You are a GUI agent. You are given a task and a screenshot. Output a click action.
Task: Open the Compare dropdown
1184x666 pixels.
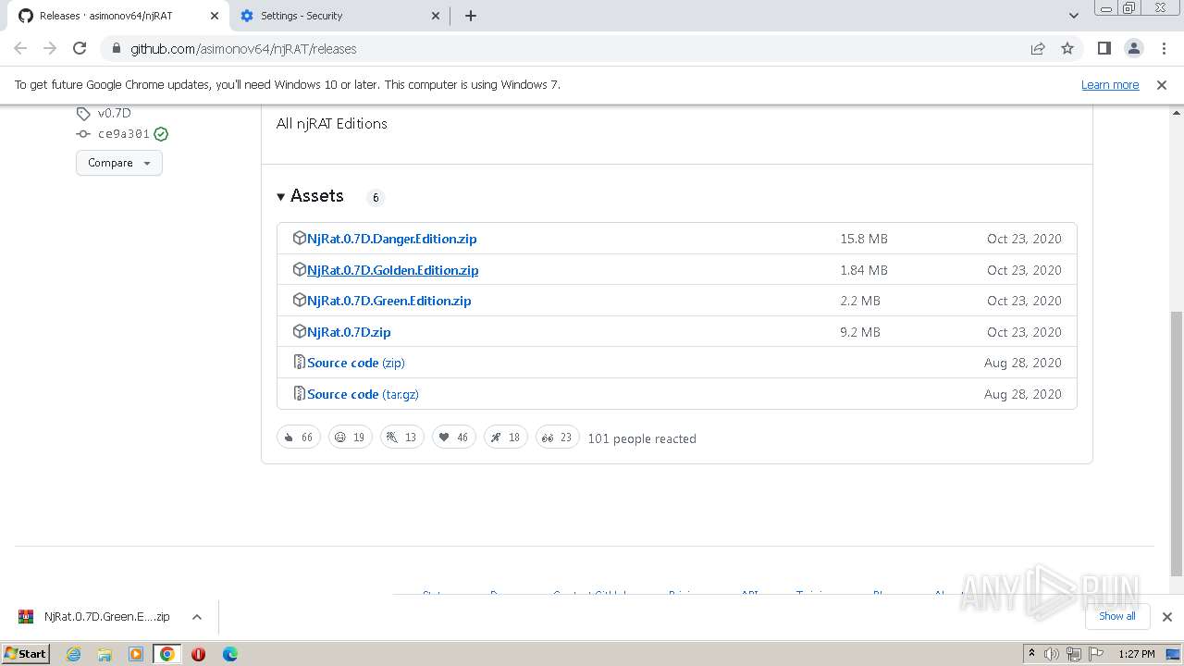(x=119, y=163)
